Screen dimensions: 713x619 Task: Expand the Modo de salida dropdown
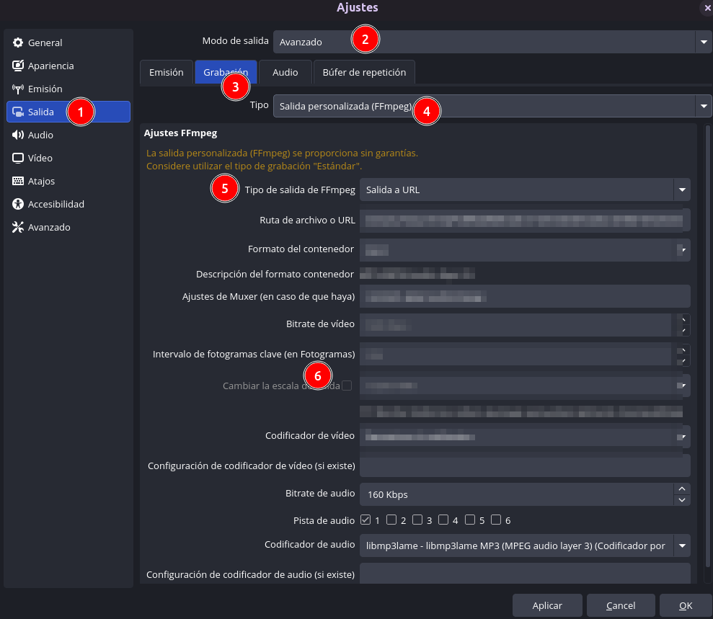click(x=493, y=42)
